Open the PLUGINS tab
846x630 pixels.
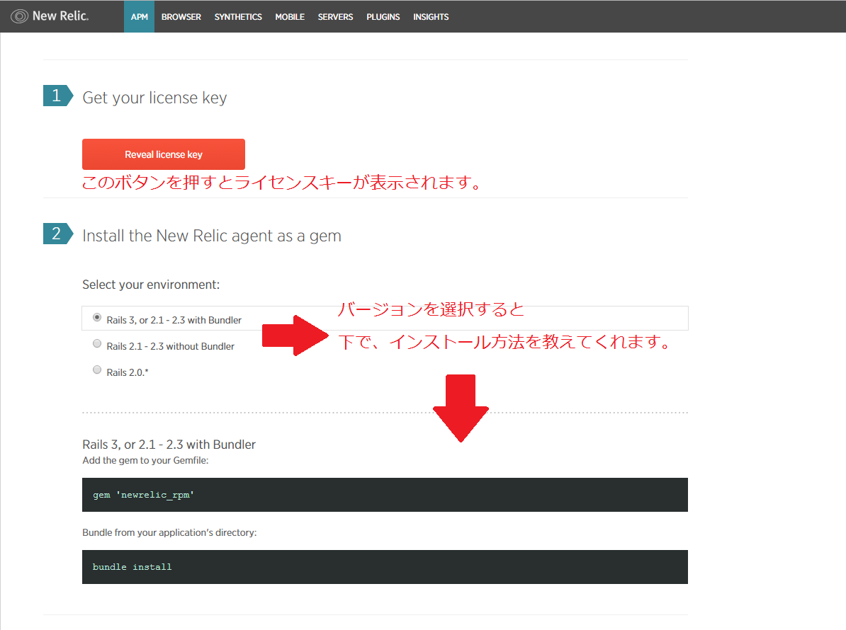pos(383,17)
